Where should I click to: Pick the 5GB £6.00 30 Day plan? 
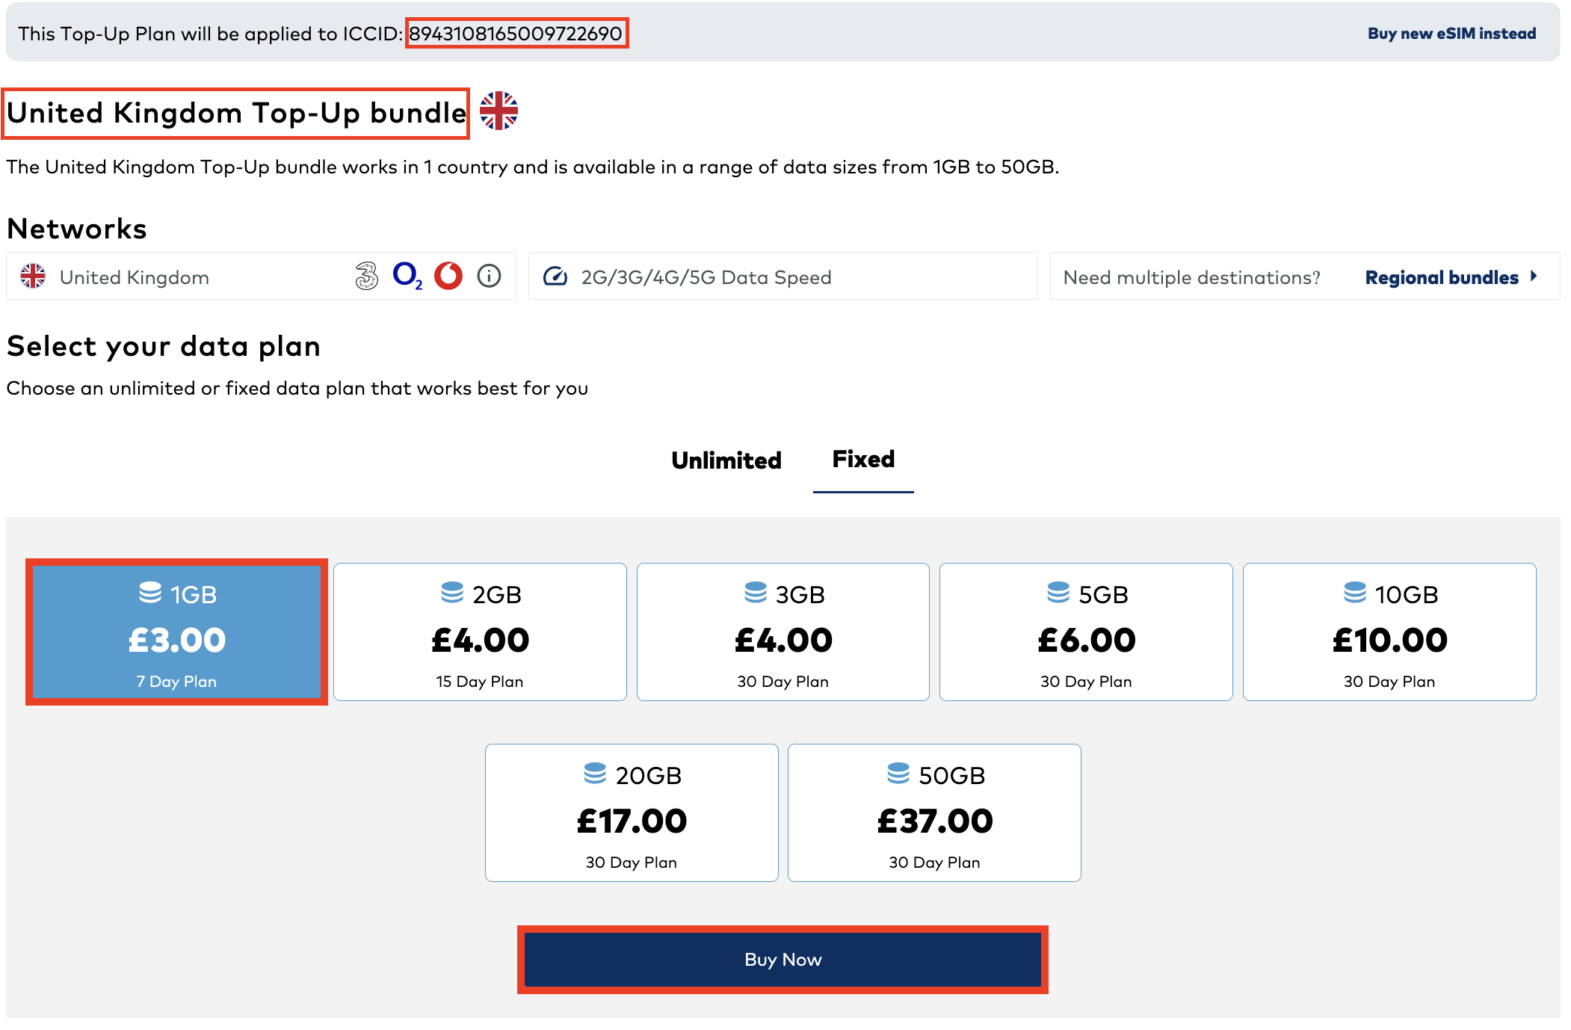(x=1086, y=632)
